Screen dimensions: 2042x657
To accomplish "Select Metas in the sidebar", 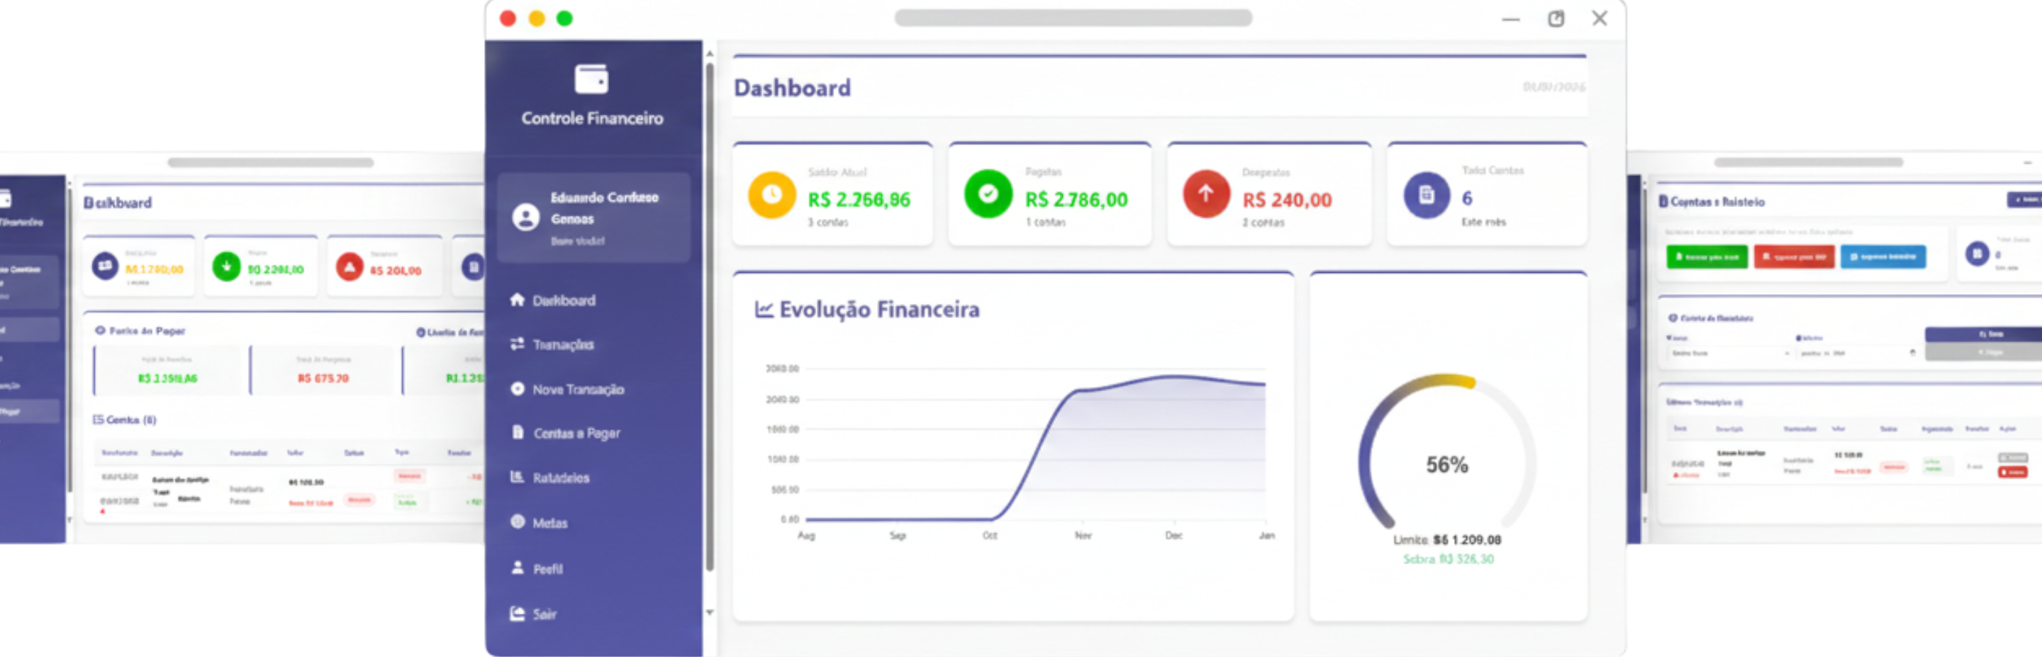I will point(551,522).
